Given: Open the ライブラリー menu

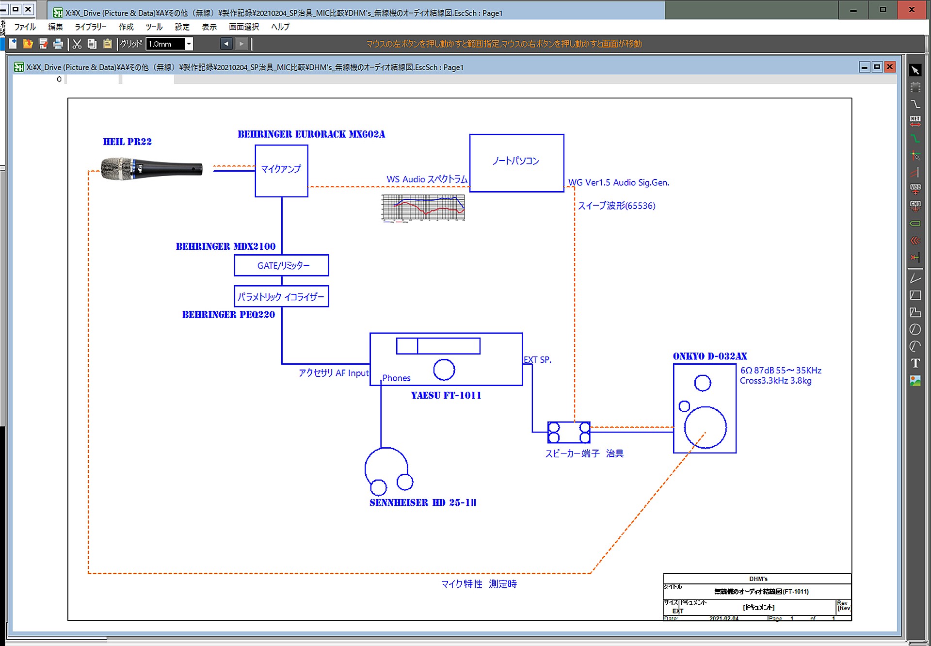Looking at the screenshot, I should pyautogui.click(x=91, y=27).
